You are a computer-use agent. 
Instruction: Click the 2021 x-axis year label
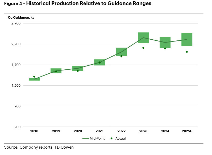(99, 131)
